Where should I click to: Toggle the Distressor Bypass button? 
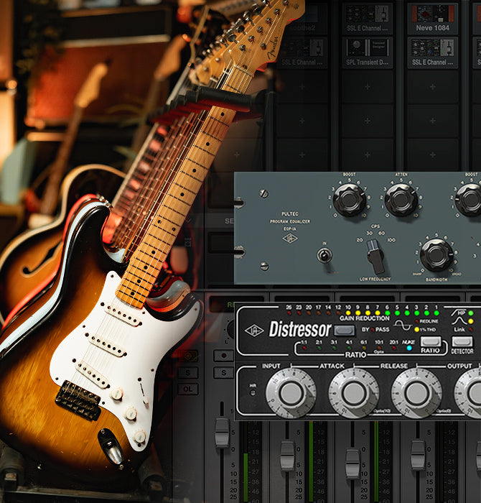click(x=345, y=331)
